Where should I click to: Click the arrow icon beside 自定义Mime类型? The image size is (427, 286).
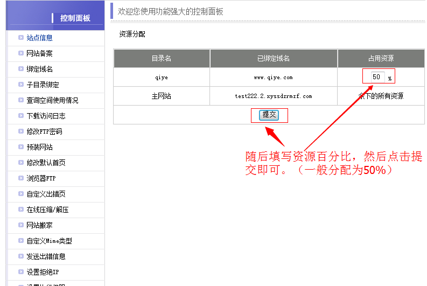[21, 240]
